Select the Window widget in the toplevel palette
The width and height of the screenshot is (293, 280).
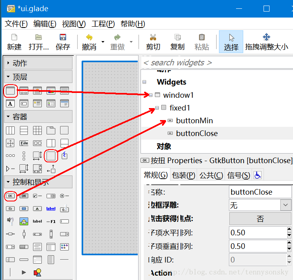10,91
